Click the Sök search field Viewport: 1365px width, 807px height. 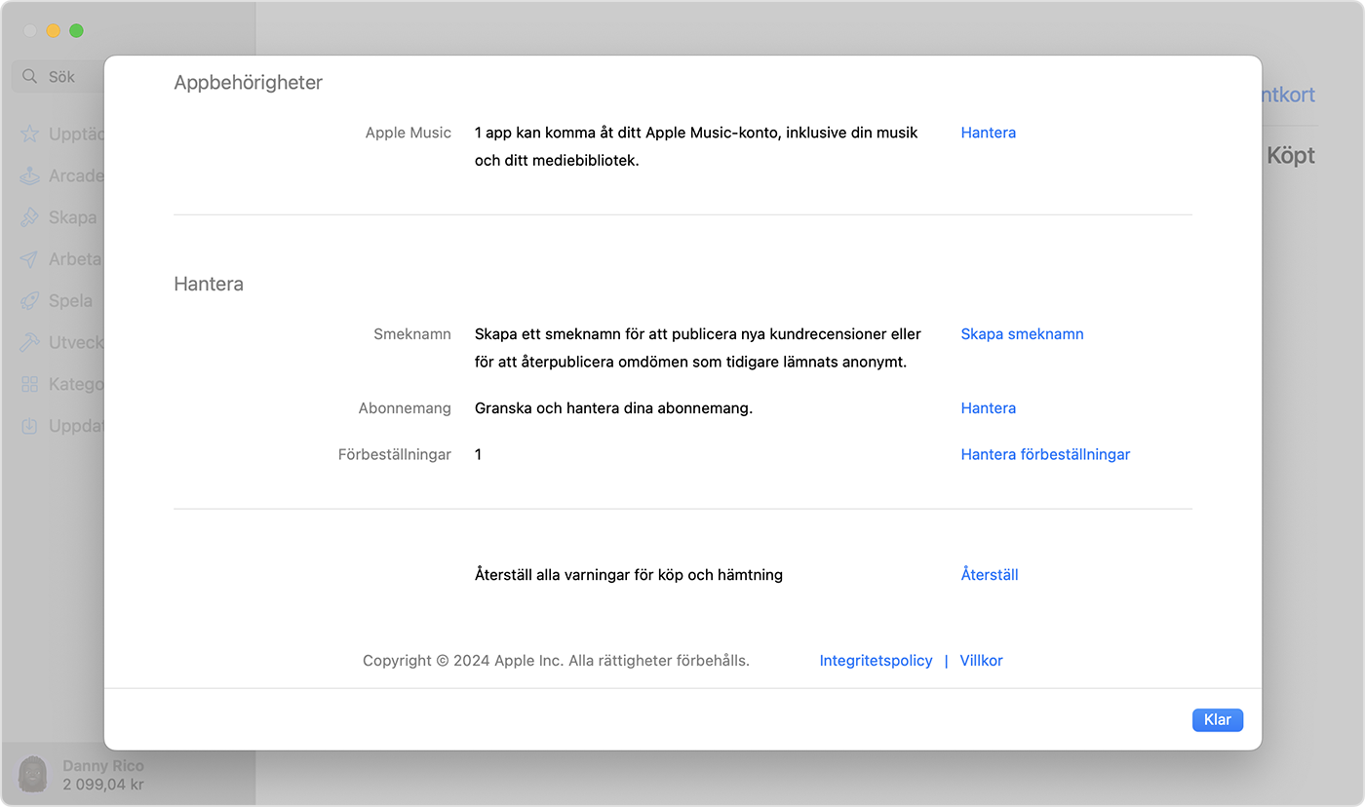pyautogui.click(x=58, y=76)
